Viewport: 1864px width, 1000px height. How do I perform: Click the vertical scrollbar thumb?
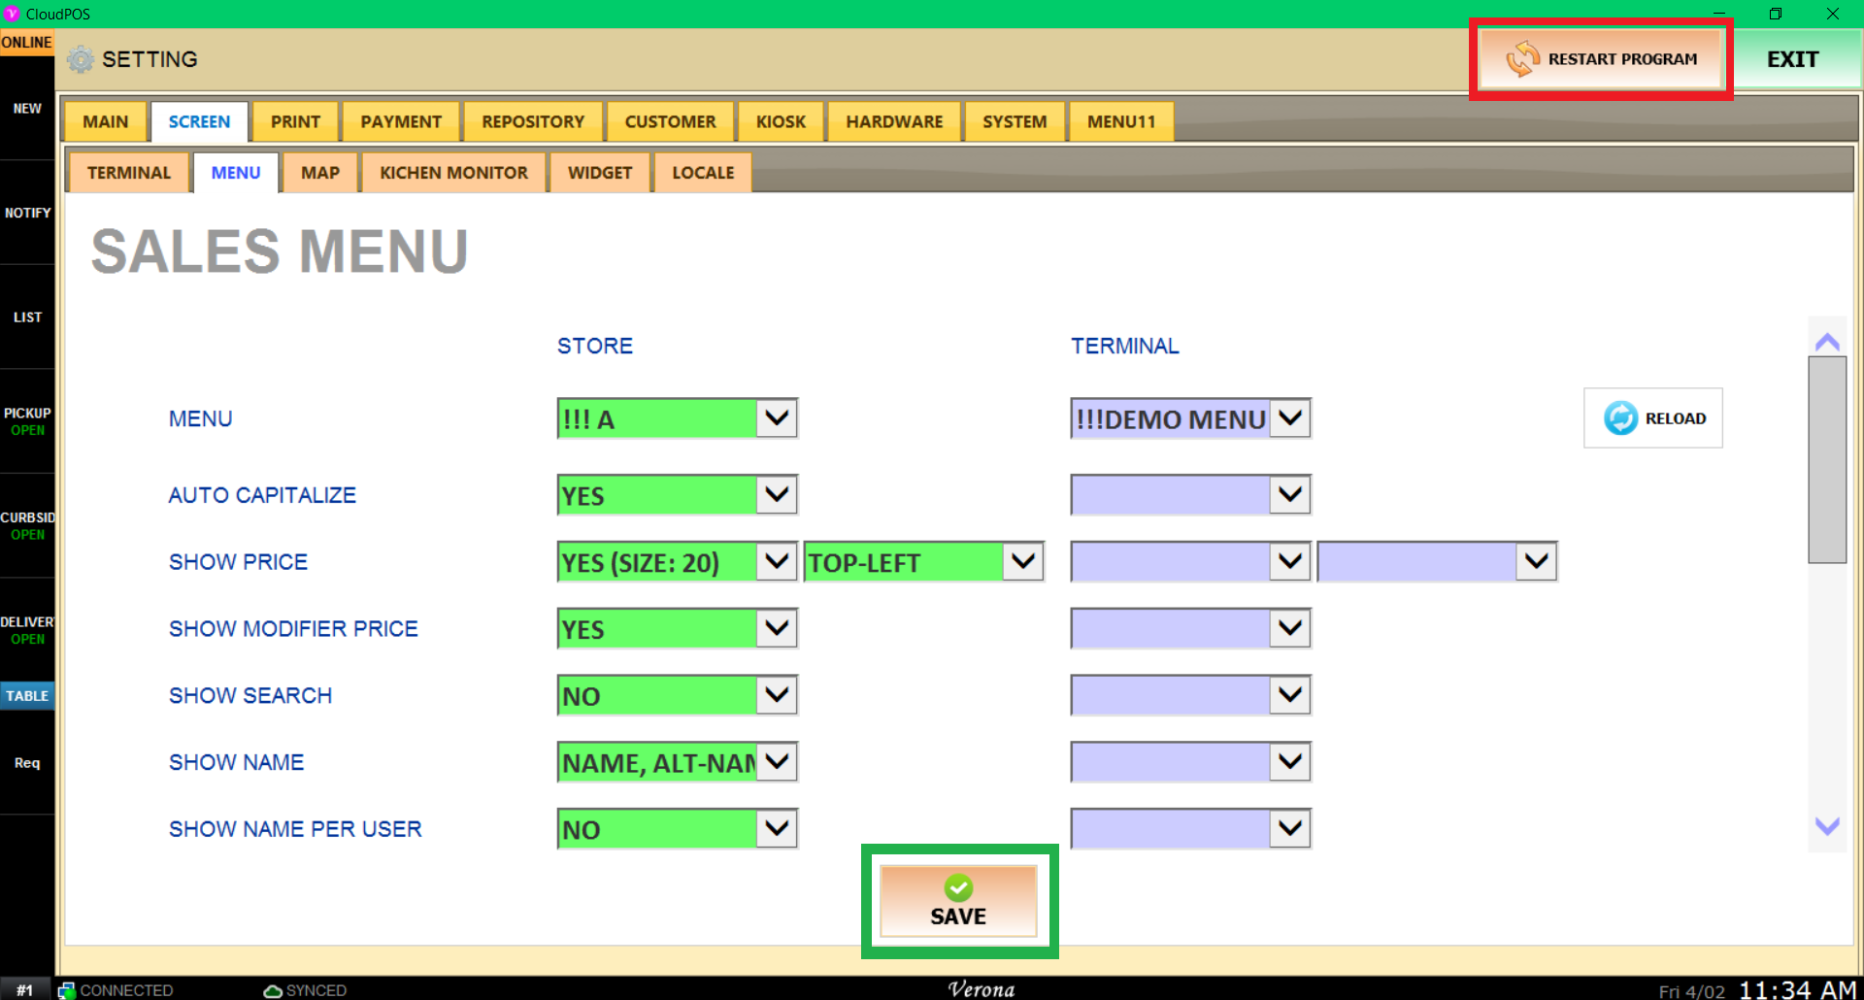[x=1826, y=458]
